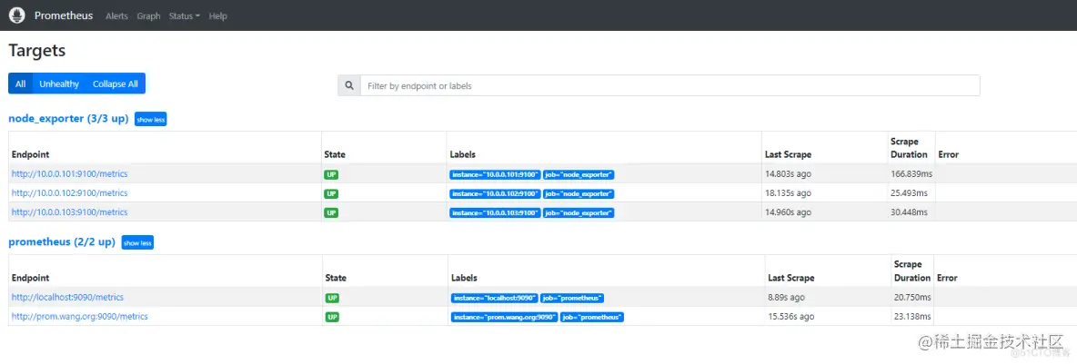Viewport: 1077px width, 364px height.
Task: Click Last Scrape header in prometheus table
Action: [x=790, y=279]
